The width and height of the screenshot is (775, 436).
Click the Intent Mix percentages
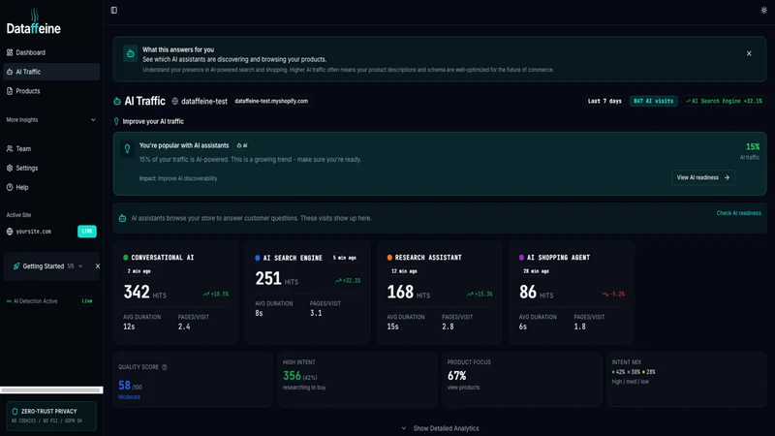[x=634, y=372]
